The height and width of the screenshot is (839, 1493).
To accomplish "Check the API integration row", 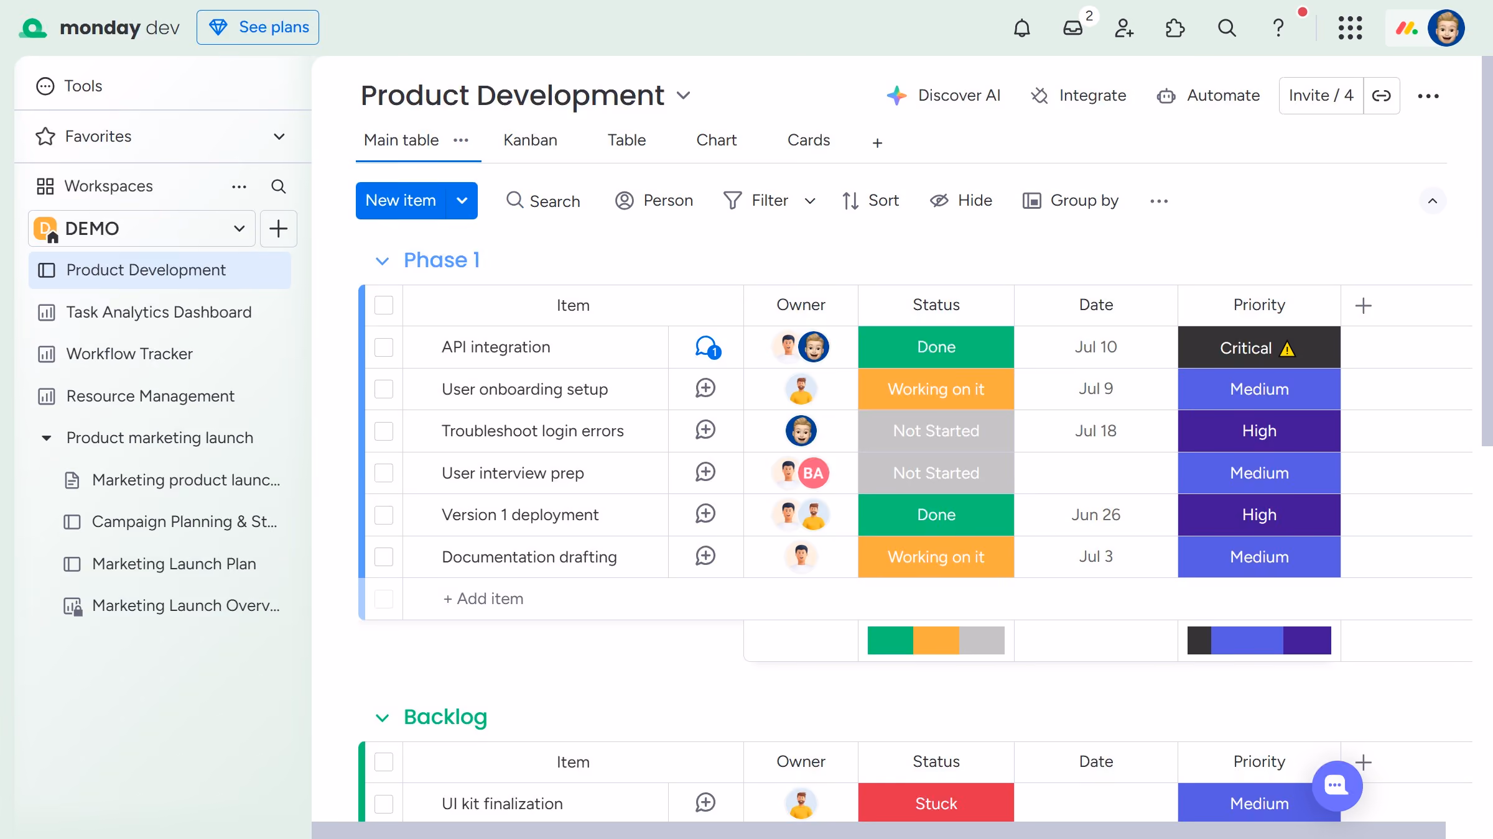I will pyautogui.click(x=384, y=347).
